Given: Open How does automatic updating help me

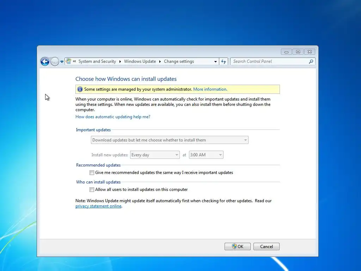Looking at the screenshot, I should (113, 116).
